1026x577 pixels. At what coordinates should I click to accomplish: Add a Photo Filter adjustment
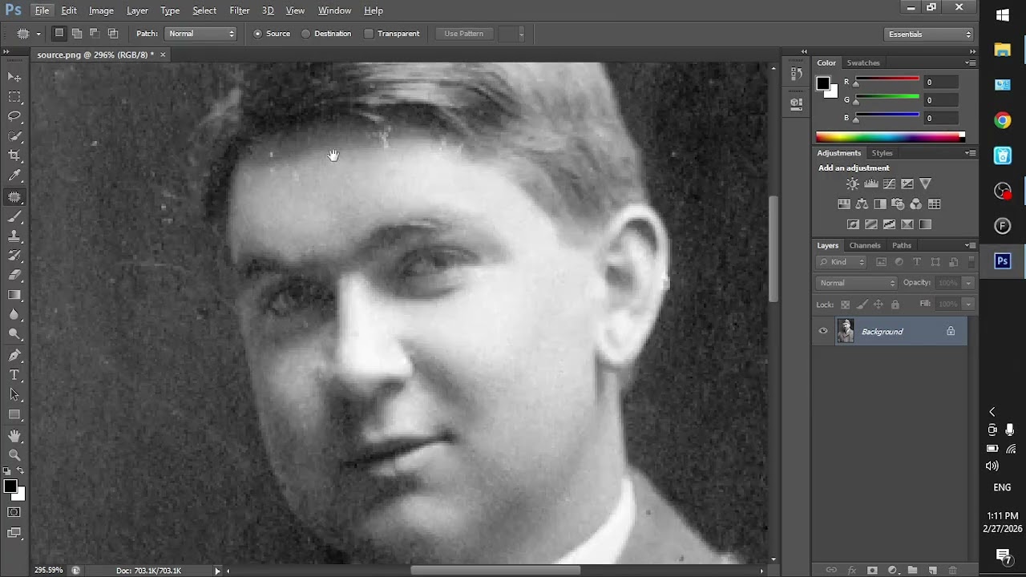pos(898,204)
